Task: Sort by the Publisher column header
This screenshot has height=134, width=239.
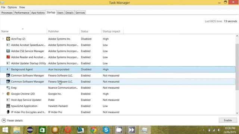Action: coord(63,31)
